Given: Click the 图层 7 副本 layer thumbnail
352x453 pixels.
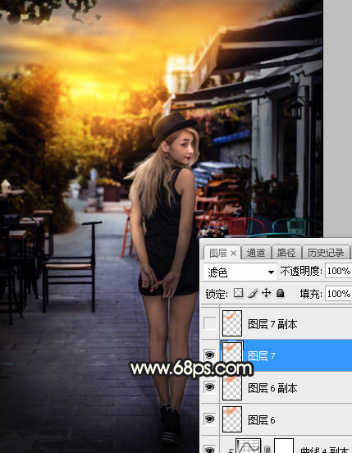Looking at the screenshot, I should [x=232, y=323].
